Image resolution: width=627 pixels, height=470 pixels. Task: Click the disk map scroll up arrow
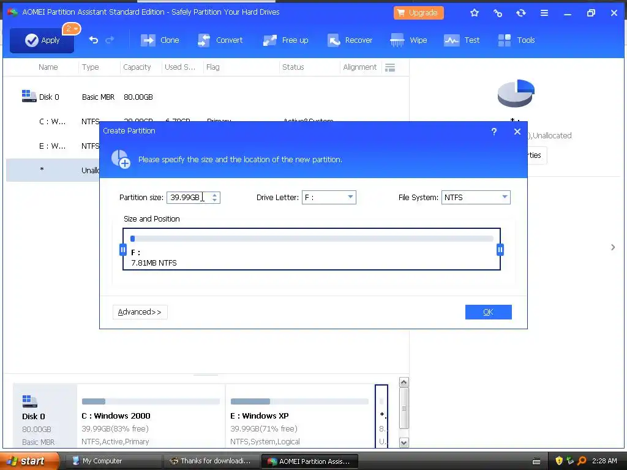pos(404,382)
